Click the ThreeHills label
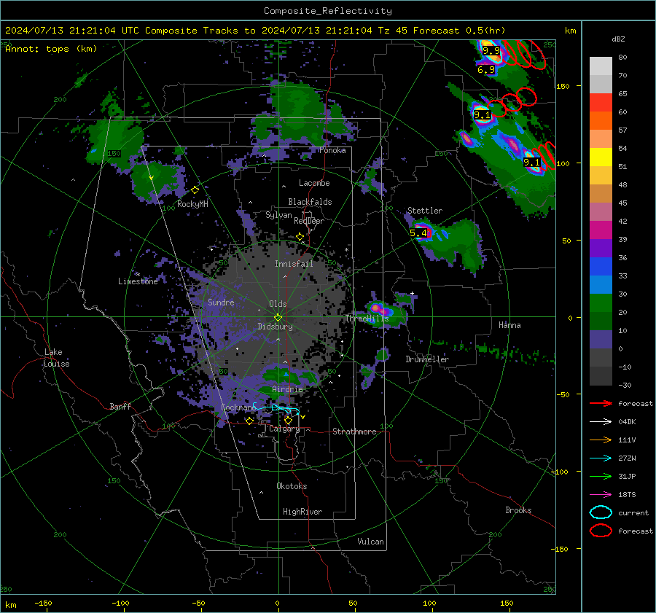Viewport: 656px width, 613px height. 367,319
